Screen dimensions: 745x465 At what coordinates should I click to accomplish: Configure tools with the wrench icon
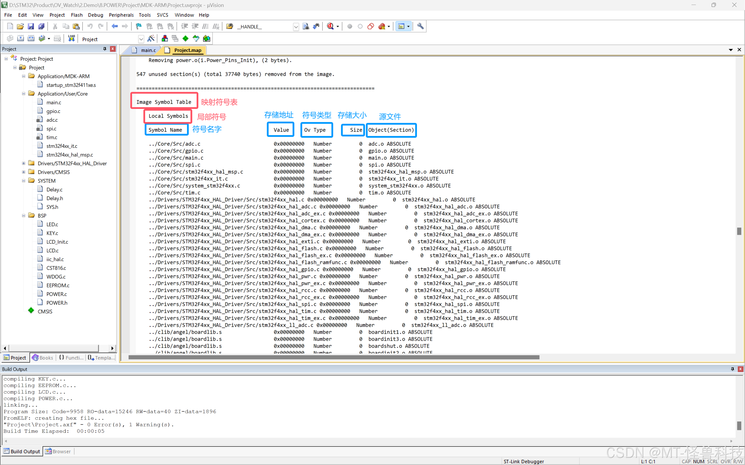click(420, 26)
